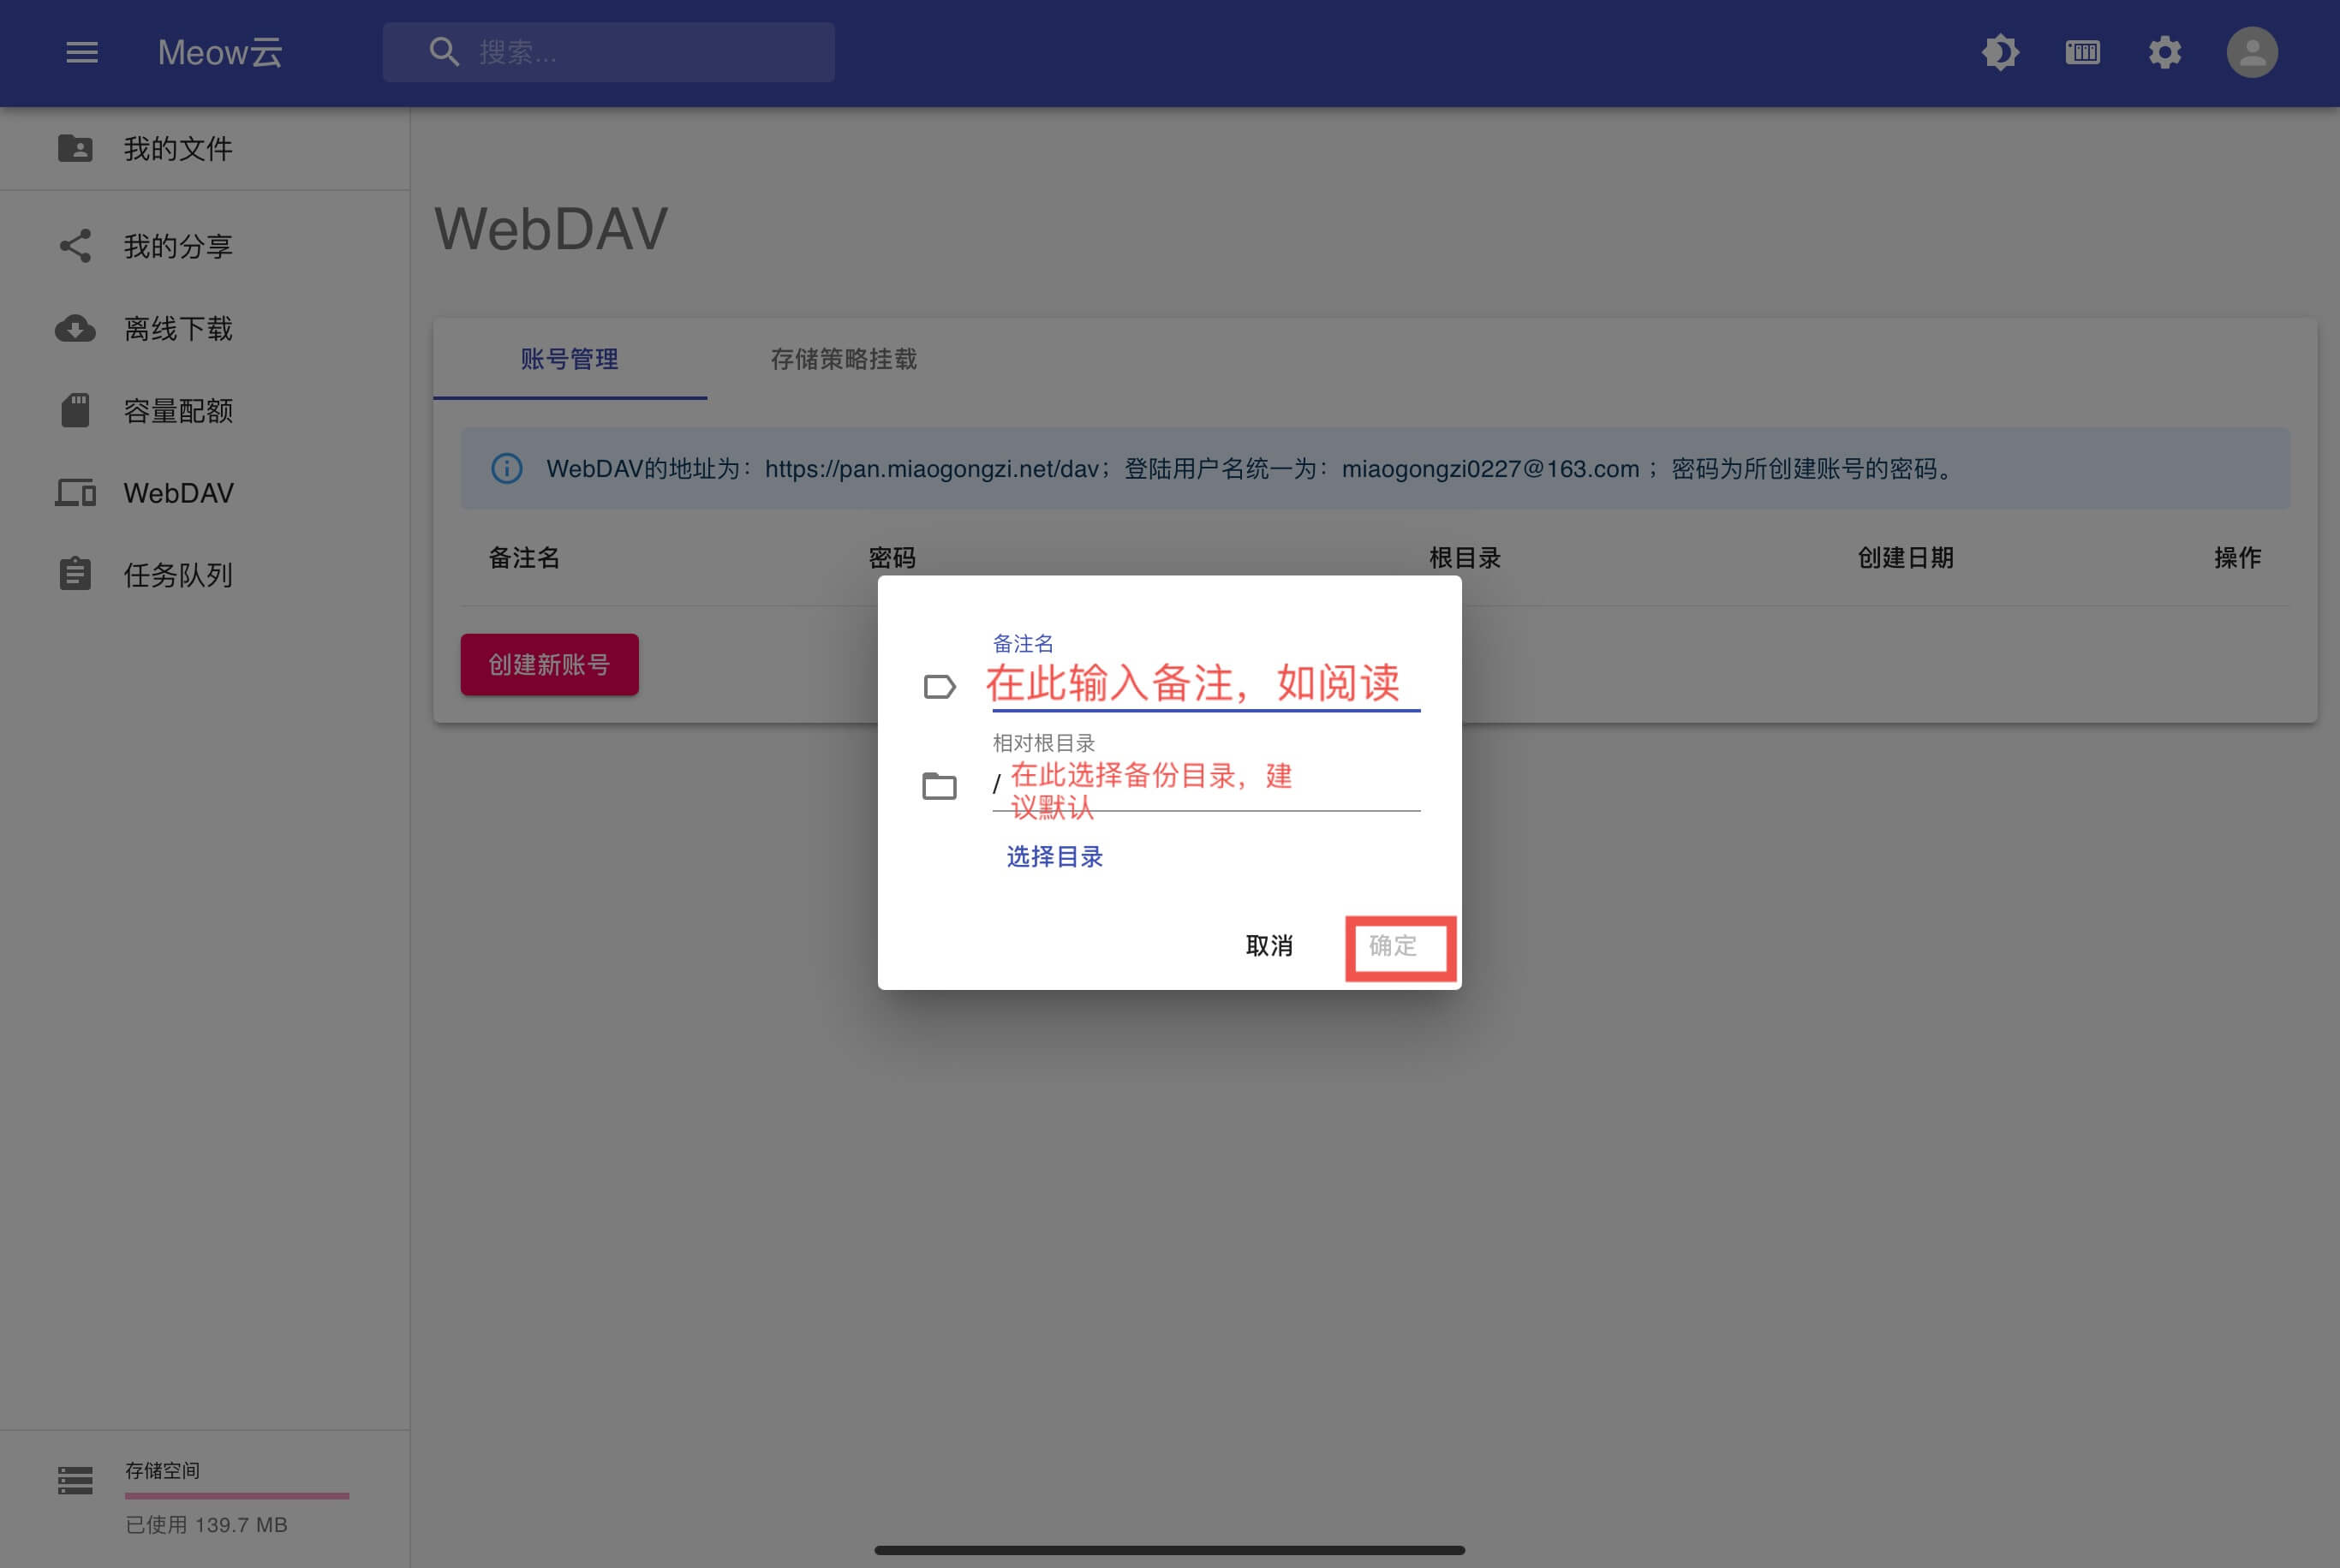This screenshot has height=1568, width=2340.
Task: Open 容量配额 storage quota item
Action: [178, 410]
